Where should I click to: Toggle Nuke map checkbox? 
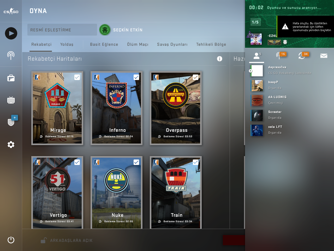136,162
